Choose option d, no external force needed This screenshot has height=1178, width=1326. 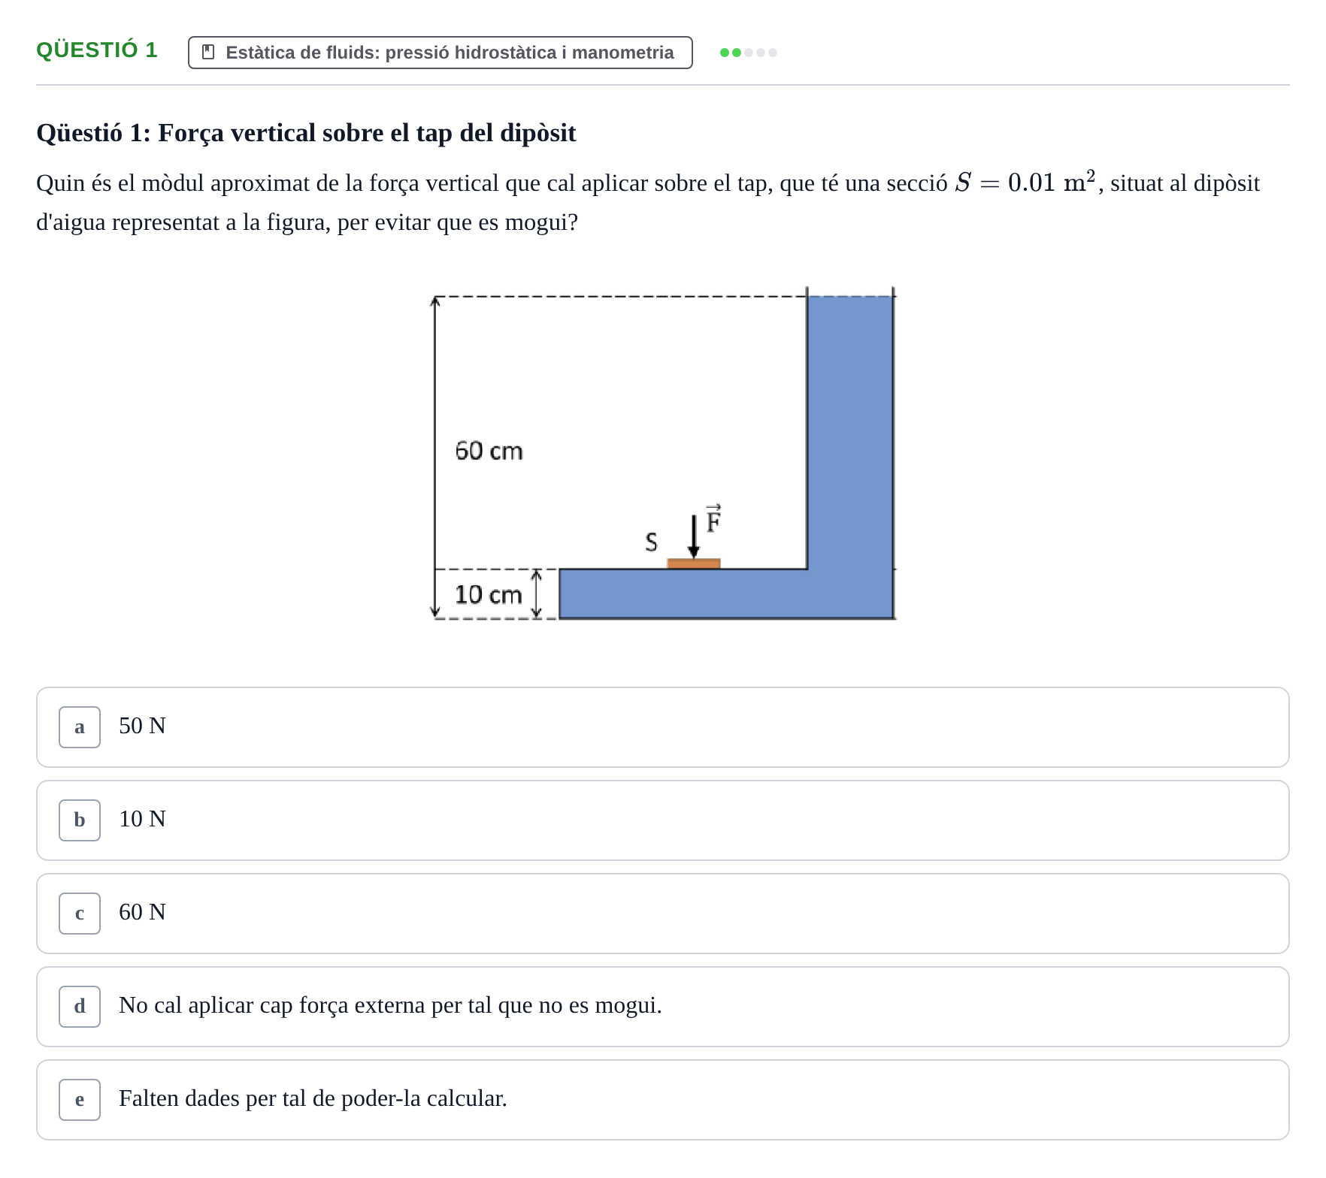pyautogui.click(x=662, y=1007)
